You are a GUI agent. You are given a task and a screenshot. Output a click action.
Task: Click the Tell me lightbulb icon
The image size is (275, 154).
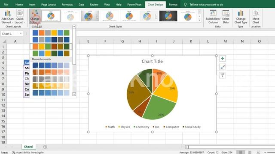(x=185, y=5)
